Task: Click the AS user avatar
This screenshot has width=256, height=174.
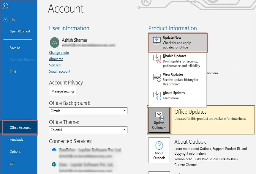Action: tap(55, 42)
